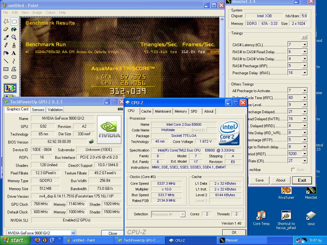Click OK in the CPU-Z window

point(234,233)
